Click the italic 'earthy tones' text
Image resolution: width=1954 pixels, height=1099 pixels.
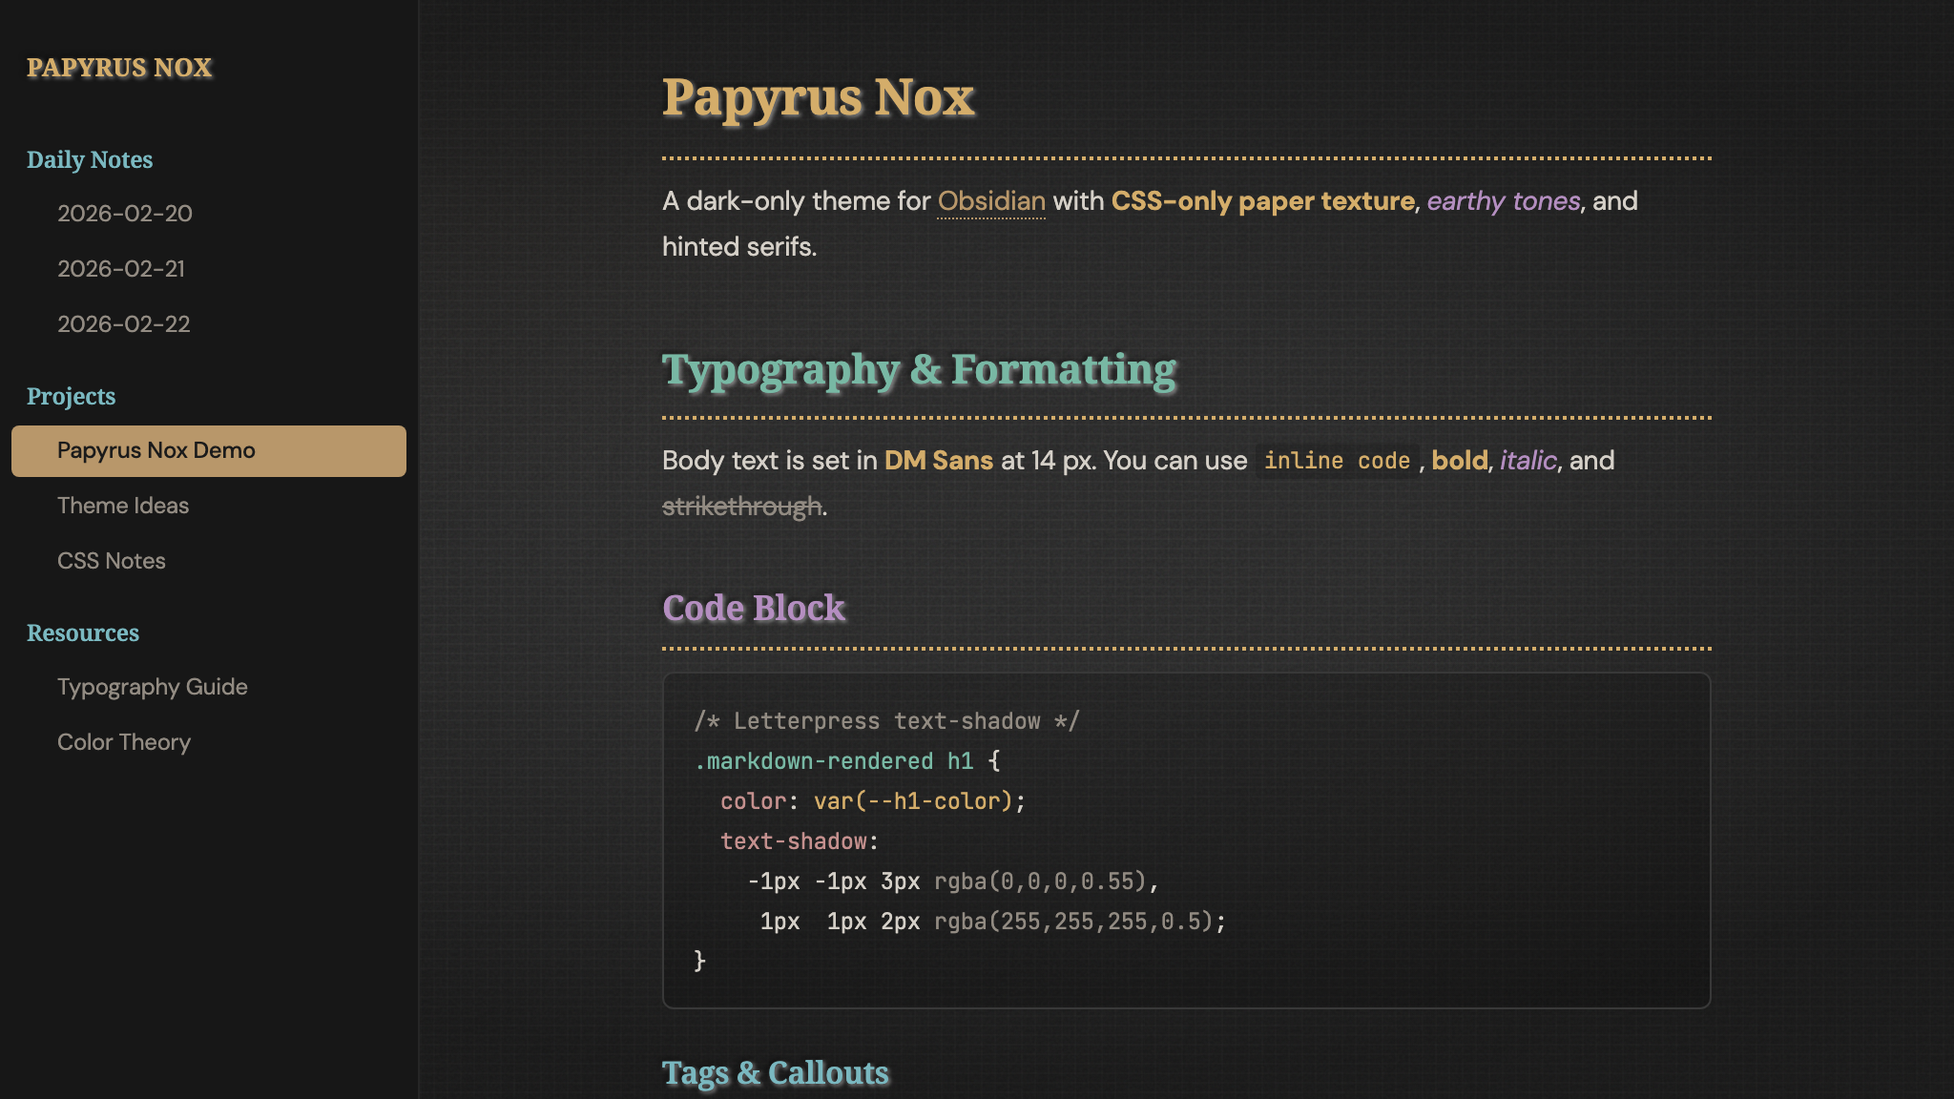click(x=1504, y=201)
